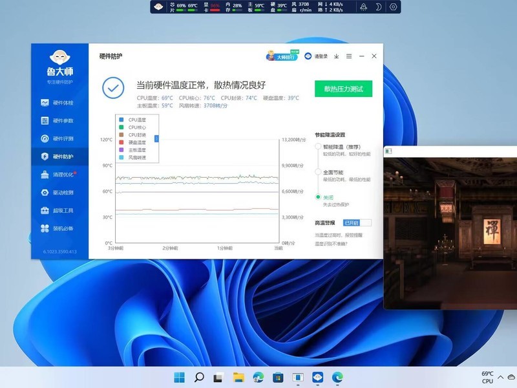Select 全面节能 radio option
The image size is (517, 388).
click(x=318, y=172)
